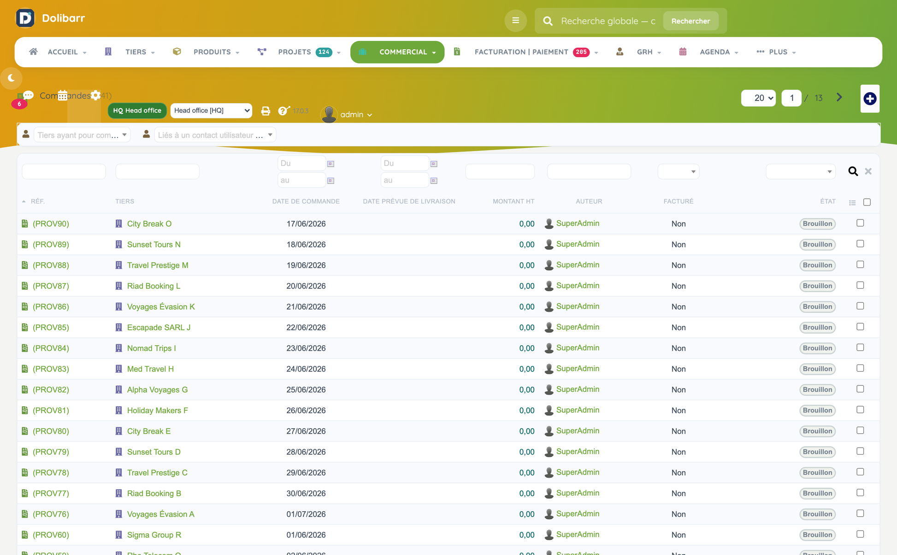Open the online help icon
The height and width of the screenshot is (555, 897).
click(x=283, y=111)
